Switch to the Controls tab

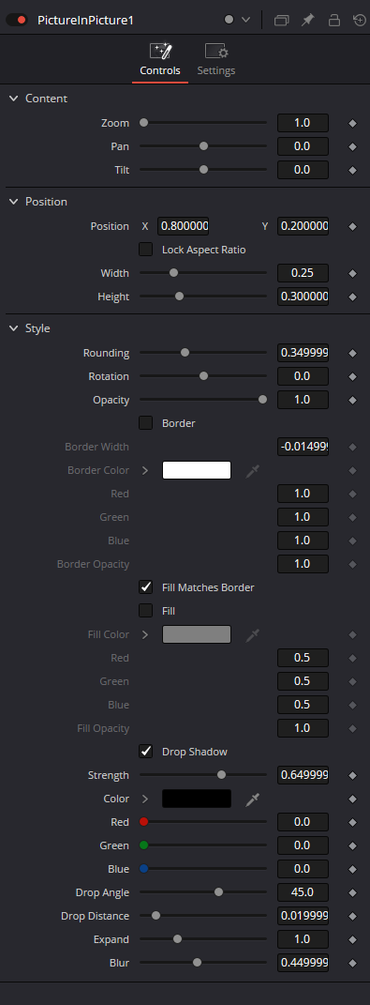(x=160, y=60)
